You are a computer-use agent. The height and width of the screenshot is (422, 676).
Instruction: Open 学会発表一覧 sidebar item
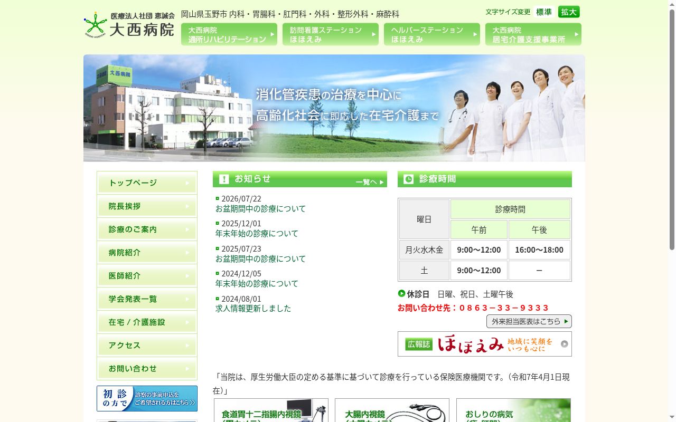(147, 299)
